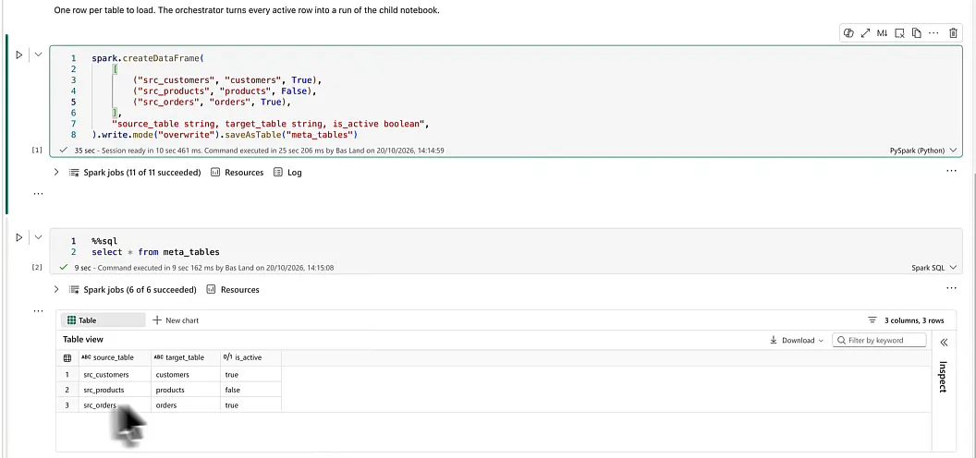Open Resources under 6 of 6 Spark jobs
This screenshot has height=458, width=976.
tap(233, 289)
